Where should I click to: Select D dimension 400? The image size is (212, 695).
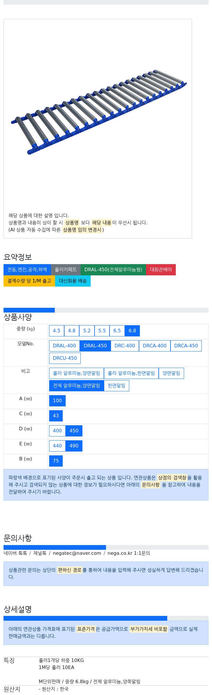[57, 431]
